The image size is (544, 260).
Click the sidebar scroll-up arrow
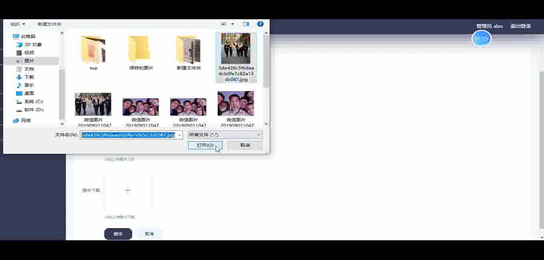point(62,33)
